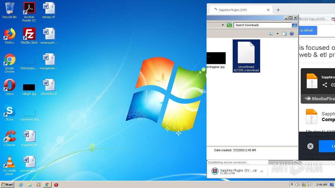Launch Skype desktop shortcut
The width and height of the screenshot is (335, 188).
tap(9, 113)
